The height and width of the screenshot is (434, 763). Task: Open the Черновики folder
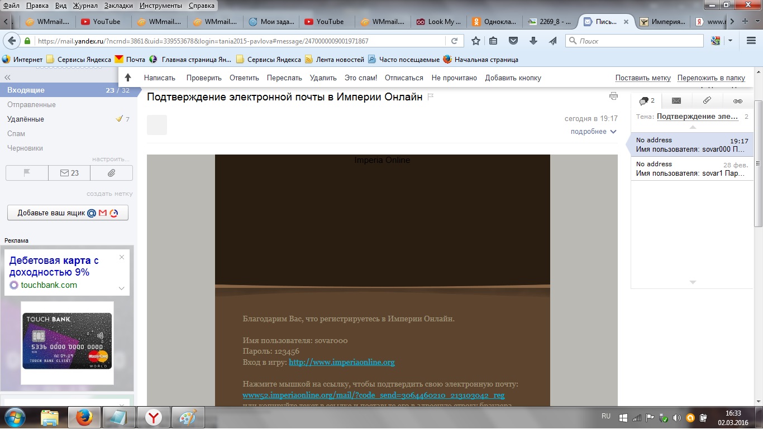coord(25,148)
